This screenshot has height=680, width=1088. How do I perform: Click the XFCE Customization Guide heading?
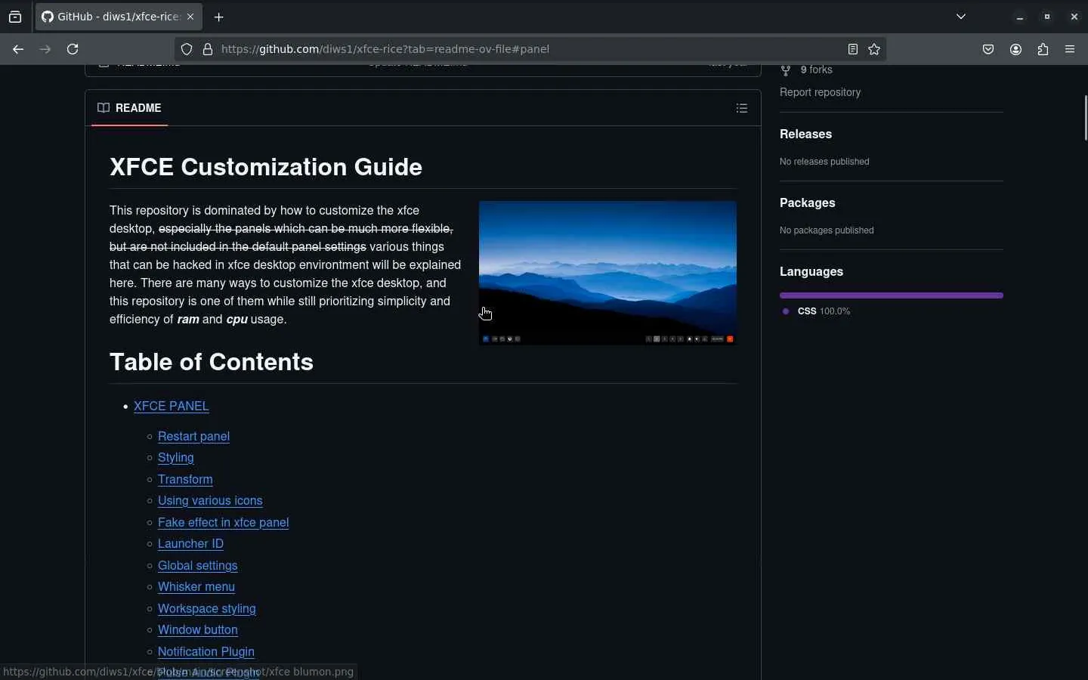pos(266,167)
